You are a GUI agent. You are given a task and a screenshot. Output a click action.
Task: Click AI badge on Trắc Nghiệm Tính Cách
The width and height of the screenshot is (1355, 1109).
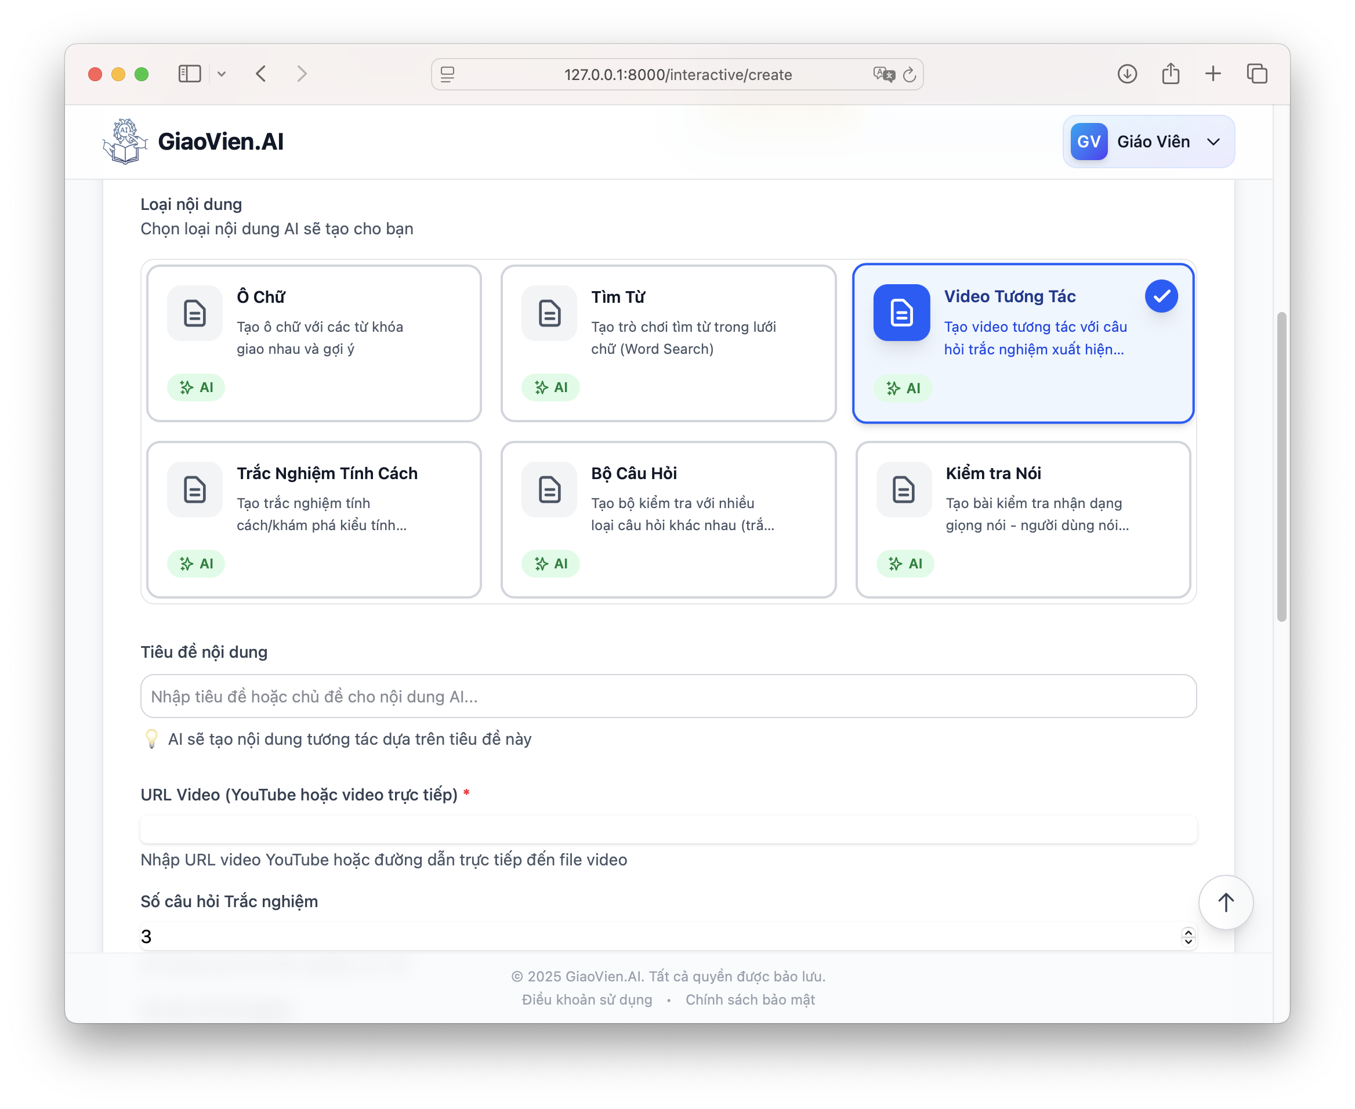point(196,563)
